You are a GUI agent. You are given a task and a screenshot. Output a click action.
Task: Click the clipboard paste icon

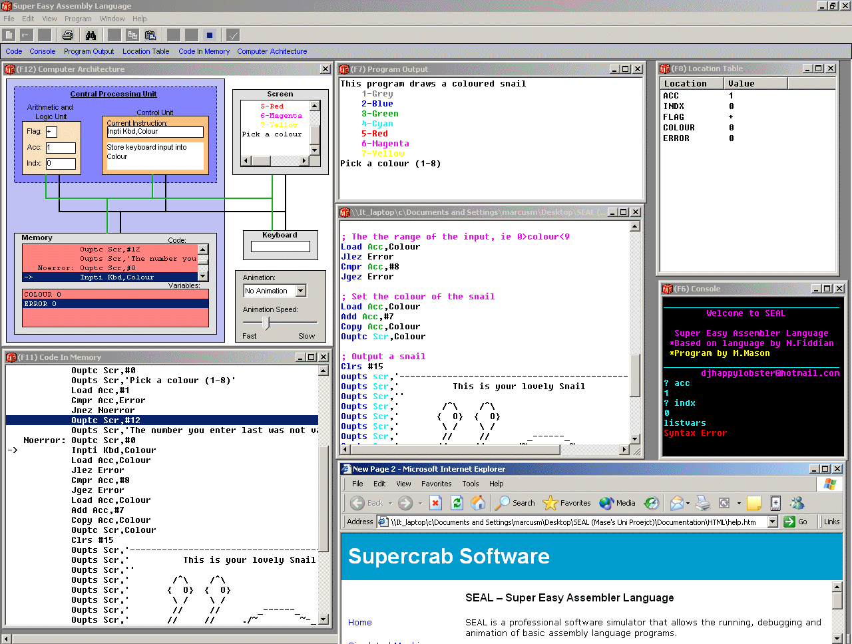pyautogui.click(x=150, y=35)
